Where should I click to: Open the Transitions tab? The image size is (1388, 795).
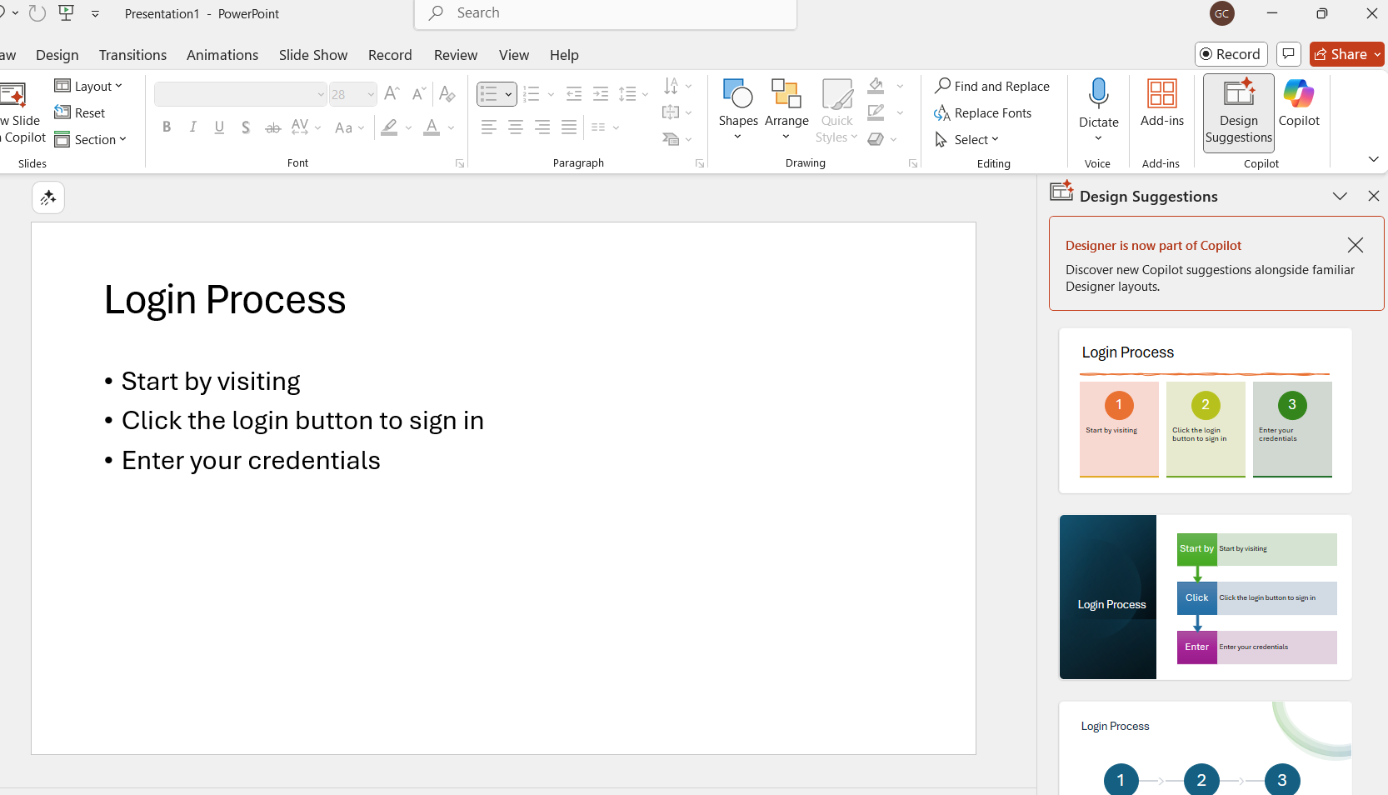[x=132, y=55]
